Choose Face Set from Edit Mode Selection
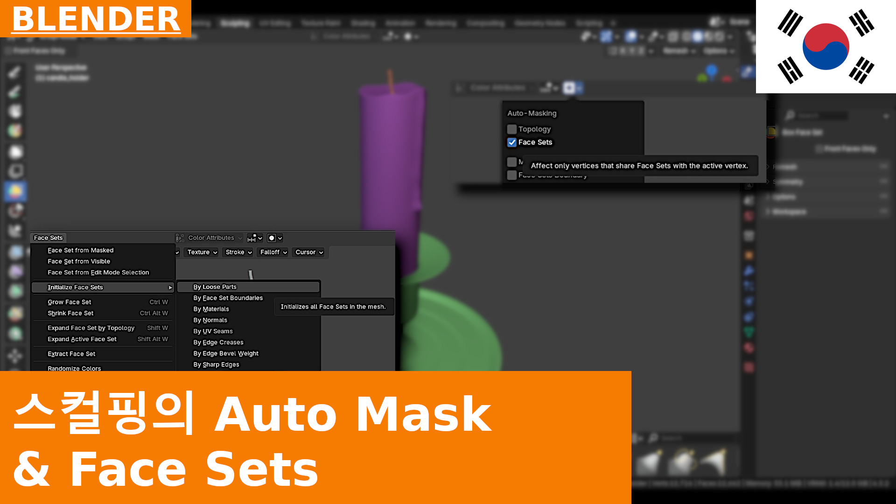 coord(103,273)
